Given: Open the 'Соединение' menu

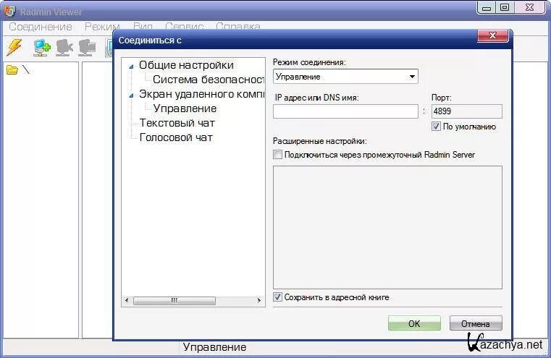Looking at the screenshot, I should coord(41,27).
